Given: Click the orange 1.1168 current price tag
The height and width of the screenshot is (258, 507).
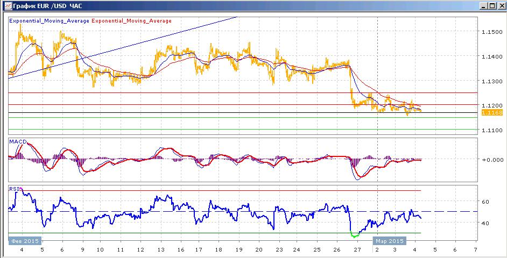Looking at the screenshot, I should click(492, 112).
